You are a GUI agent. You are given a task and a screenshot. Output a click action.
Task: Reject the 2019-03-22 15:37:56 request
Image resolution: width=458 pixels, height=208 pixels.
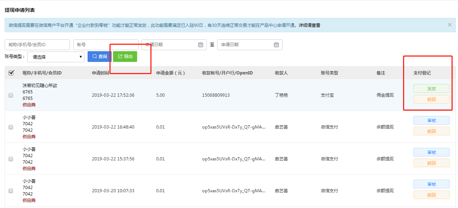[x=431, y=163]
